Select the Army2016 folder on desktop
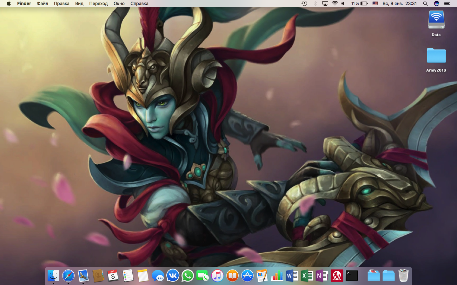This screenshot has height=285, width=457. 436,60
